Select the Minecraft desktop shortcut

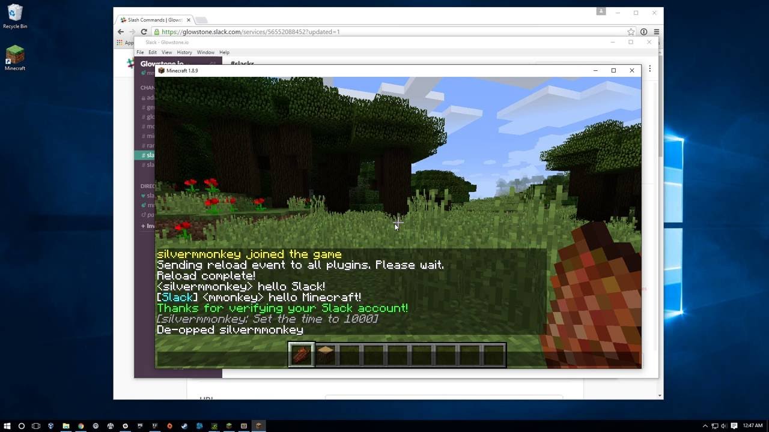pos(15,58)
